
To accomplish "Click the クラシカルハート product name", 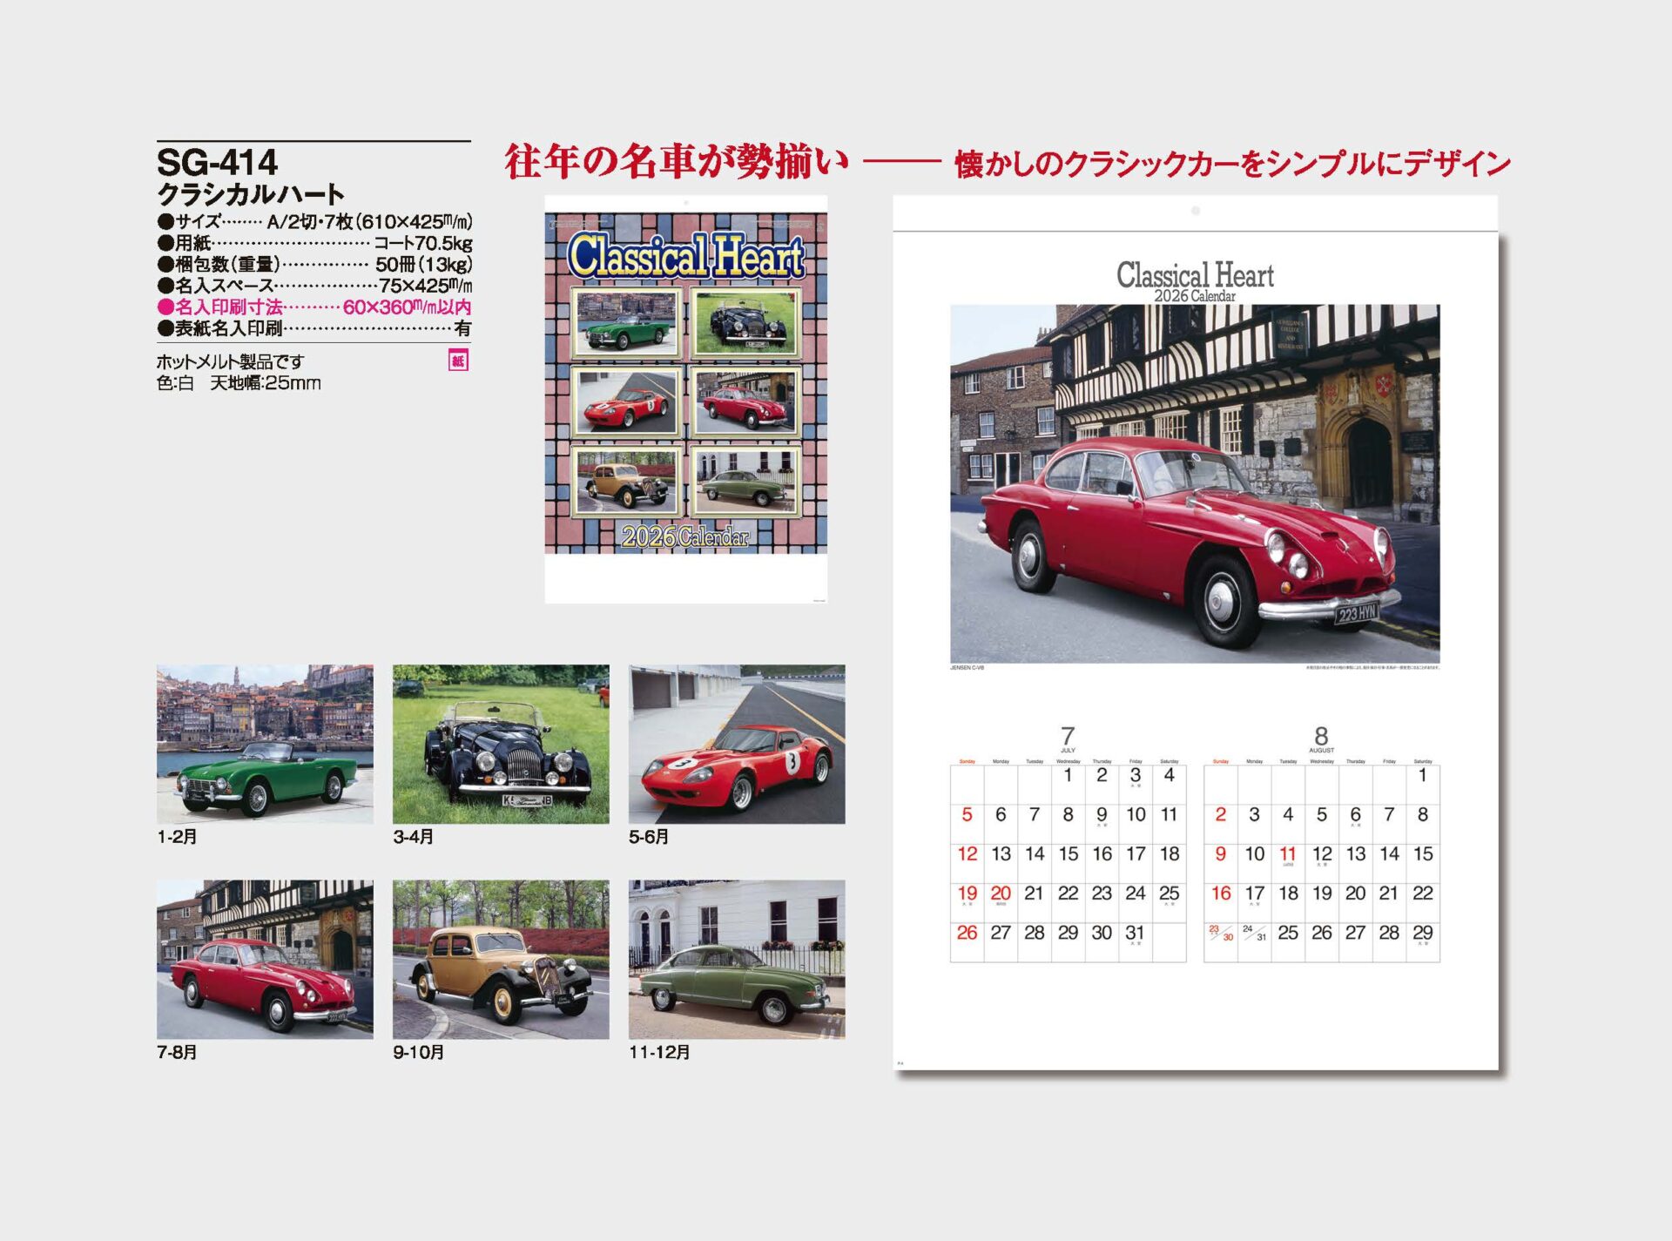I will click(x=251, y=193).
